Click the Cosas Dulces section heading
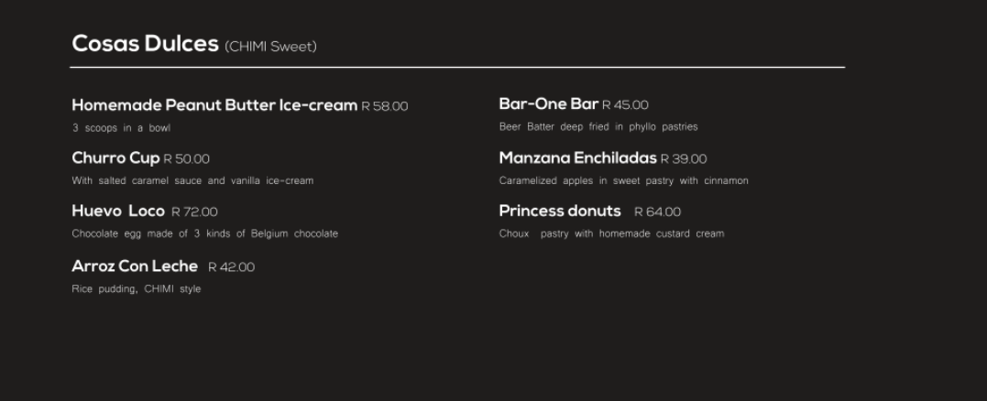This screenshot has width=987, height=401. (x=145, y=44)
